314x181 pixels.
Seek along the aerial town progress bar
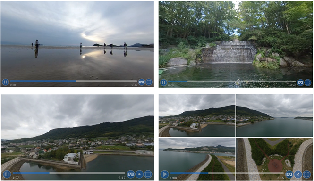coord(69,173)
